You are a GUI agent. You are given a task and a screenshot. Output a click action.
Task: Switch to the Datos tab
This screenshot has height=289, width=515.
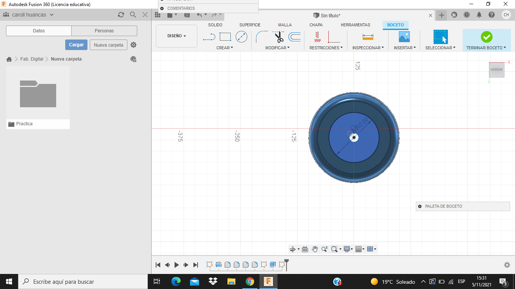point(39,31)
